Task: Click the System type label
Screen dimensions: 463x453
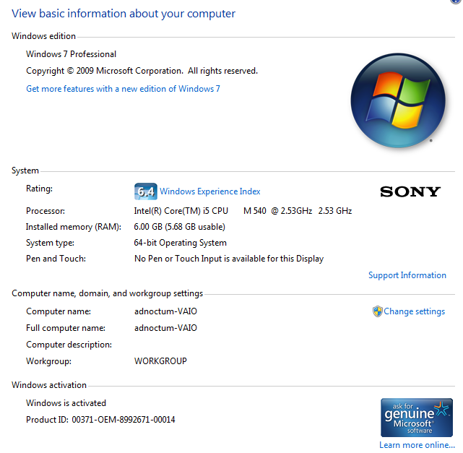Action: point(50,243)
